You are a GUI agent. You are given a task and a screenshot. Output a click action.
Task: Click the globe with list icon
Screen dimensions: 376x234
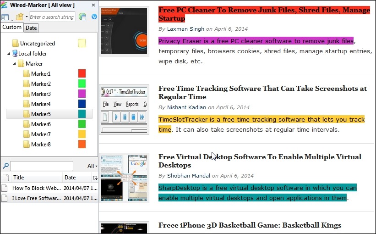point(82,17)
